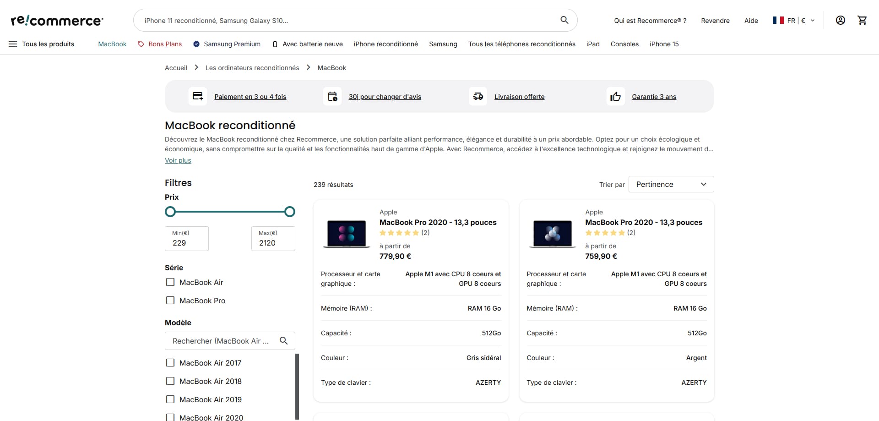Tick the MacBook Air 2018 checkbox

[x=170, y=381]
